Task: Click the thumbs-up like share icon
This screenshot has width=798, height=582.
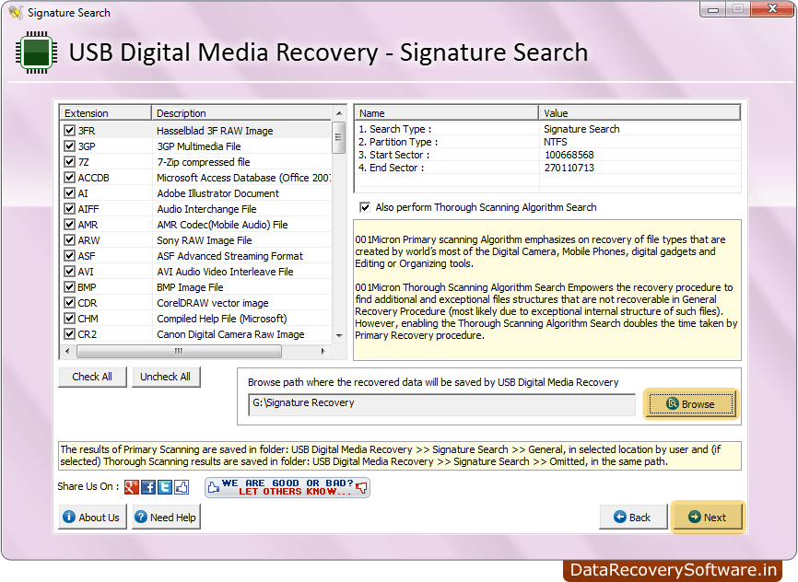Action: (182, 487)
